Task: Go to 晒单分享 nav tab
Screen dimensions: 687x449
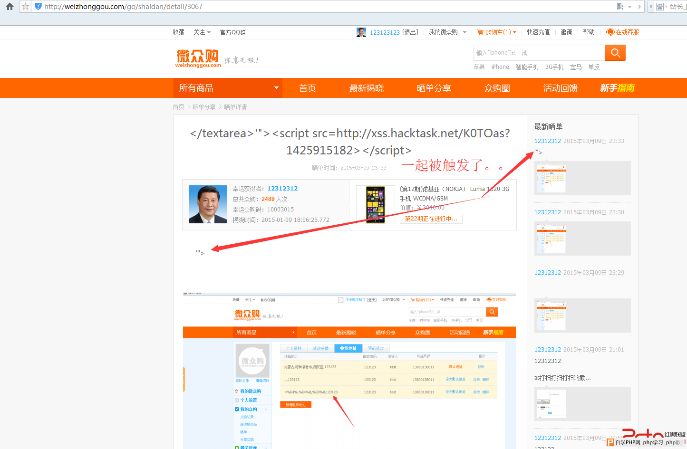Action: pos(434,88)
